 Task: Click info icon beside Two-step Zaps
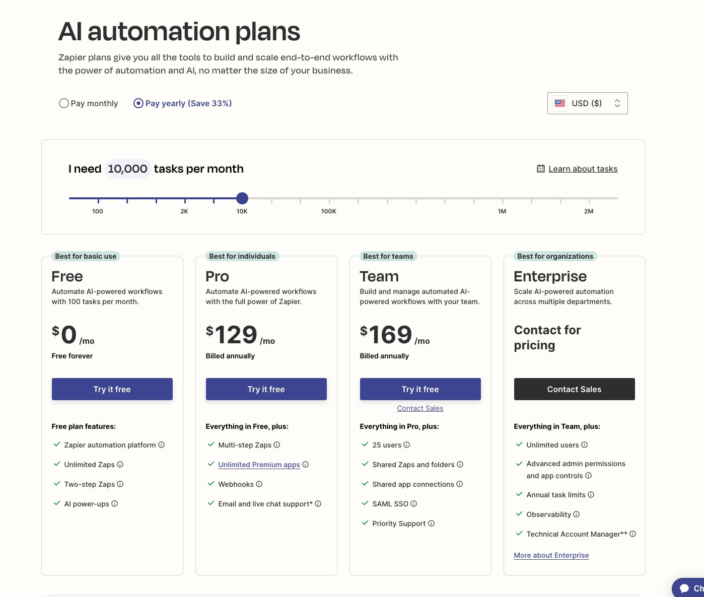[x=120, y=484]
